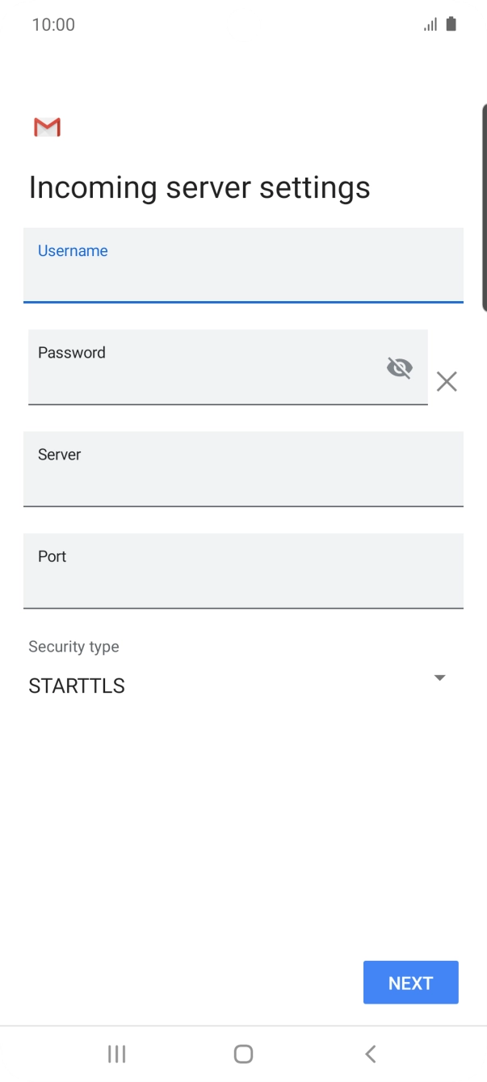Viewport: 487px width, 1082px height.
Task: Tap the Recents navigation icon
Action: (116, 1053)
